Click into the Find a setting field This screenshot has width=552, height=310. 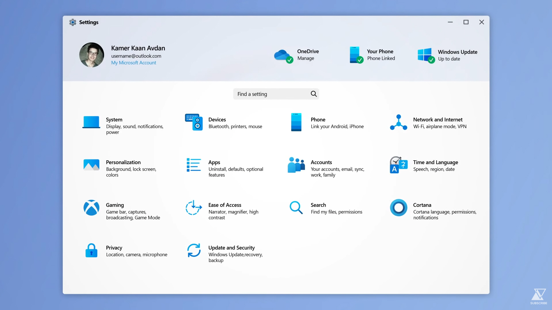[276, 94]
